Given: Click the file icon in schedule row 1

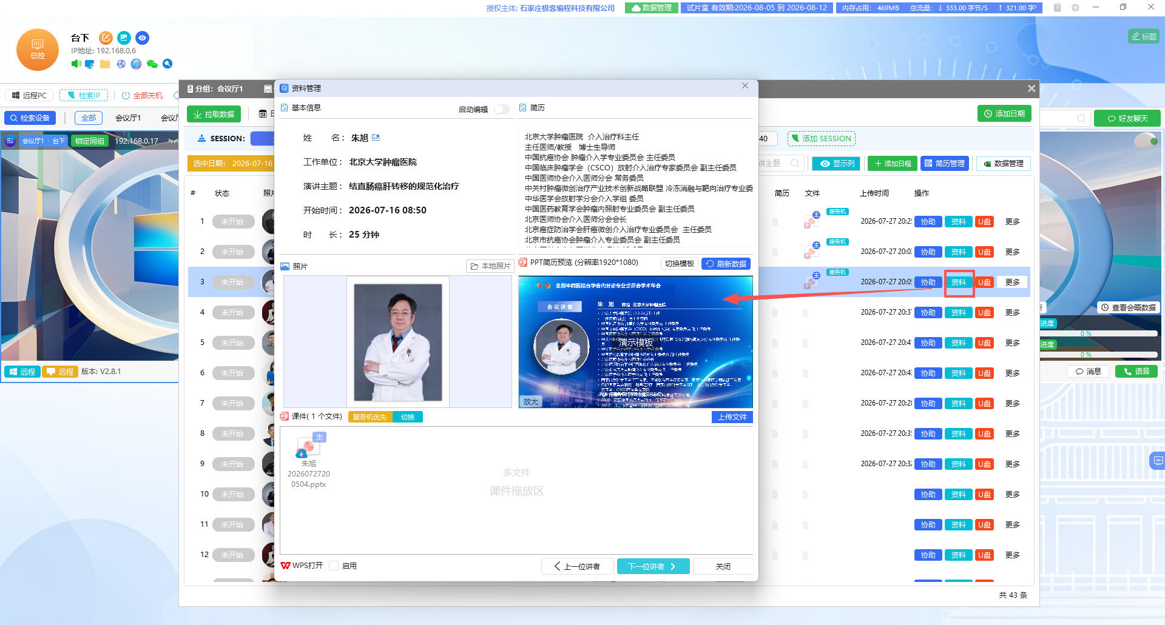Looking at the screenshot, I should 812,221.
